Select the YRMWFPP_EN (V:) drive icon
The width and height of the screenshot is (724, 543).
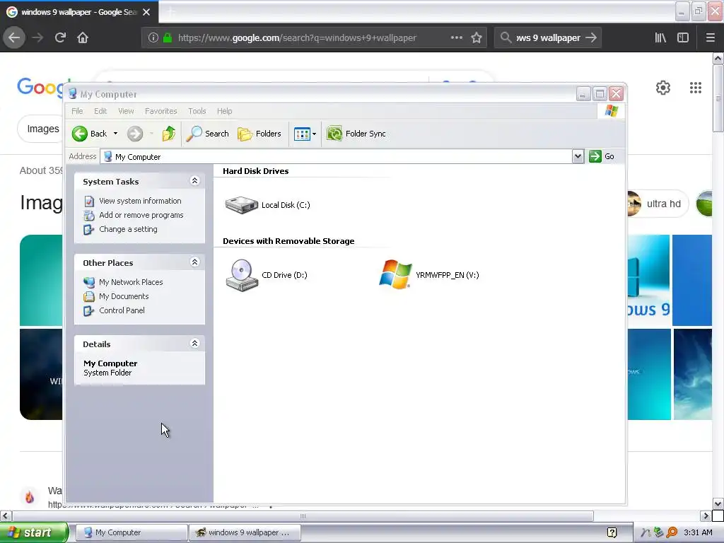(x=395, y=274)
